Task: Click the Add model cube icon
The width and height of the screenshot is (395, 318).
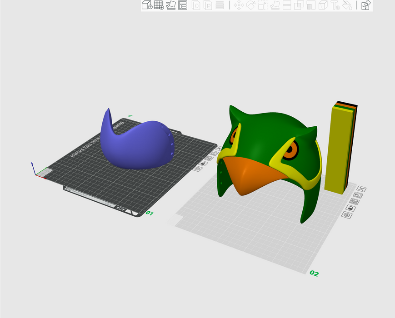Action: point(147,5)
